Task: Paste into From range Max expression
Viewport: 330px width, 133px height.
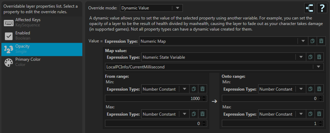Action: tap(202, 114)
